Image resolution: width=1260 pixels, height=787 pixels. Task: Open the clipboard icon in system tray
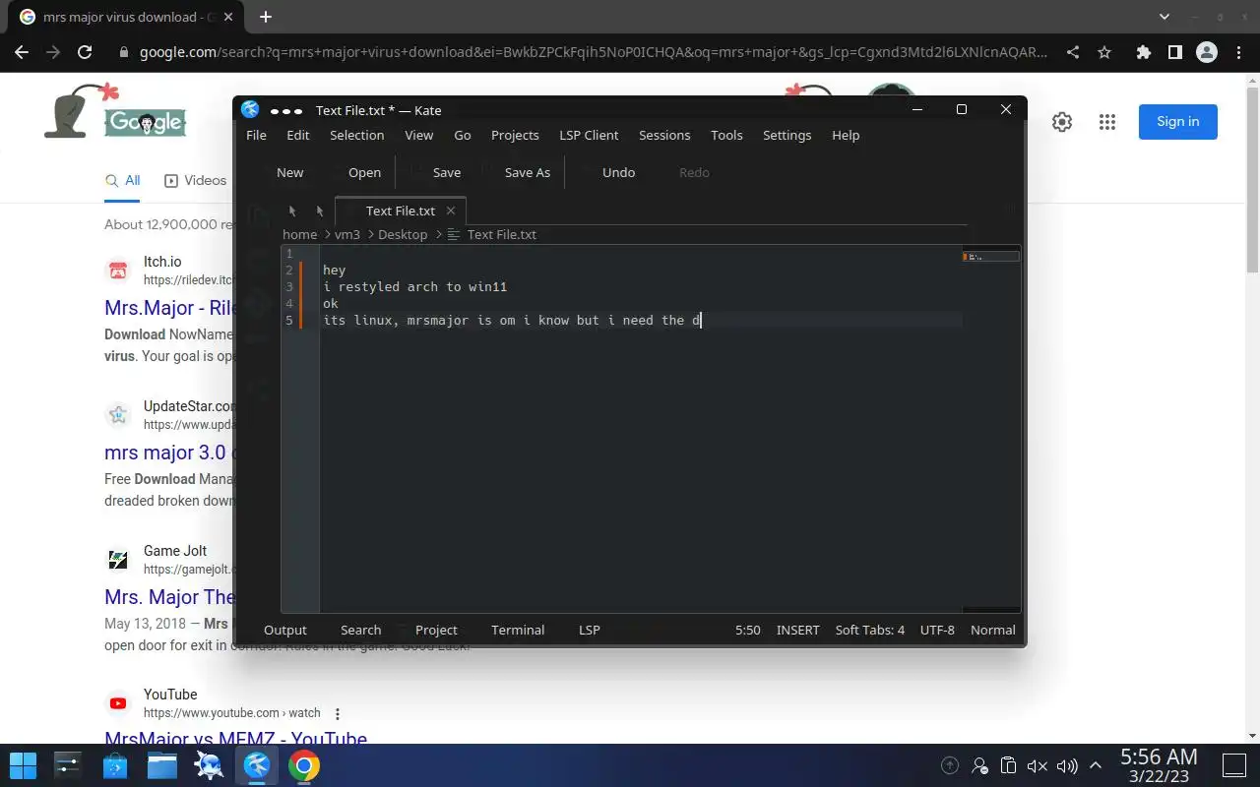1008,765
